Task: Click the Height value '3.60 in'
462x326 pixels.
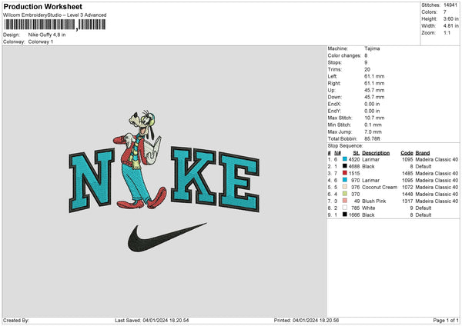Action: click(x=450, y=18)
